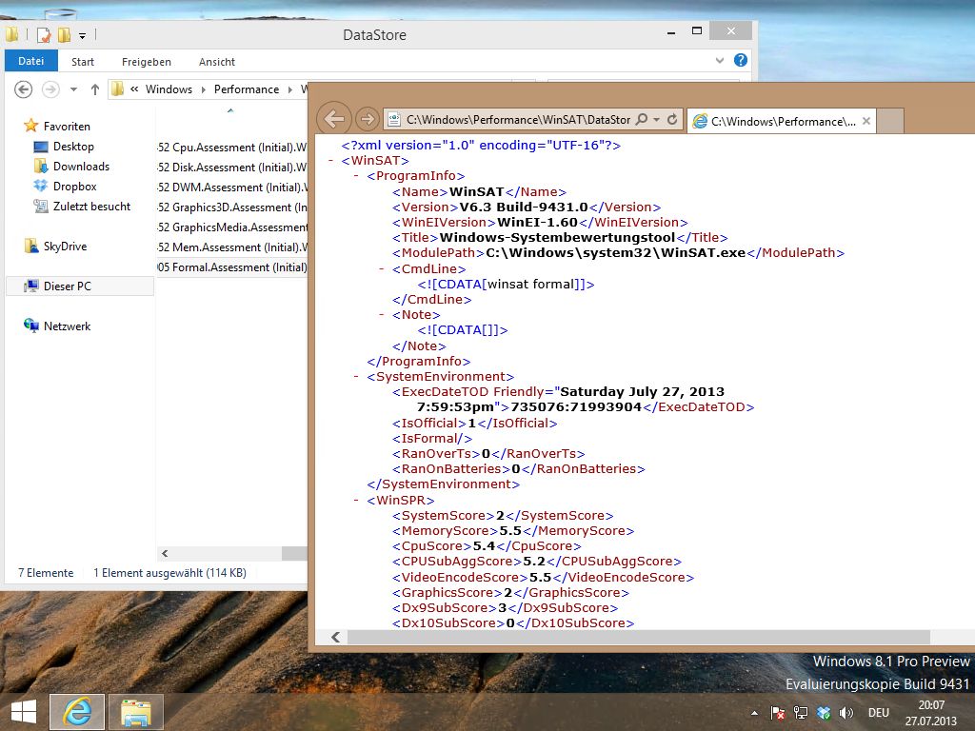Click Internet Explorer back button
The width and height of the screenshot is (975, 731).
click(x=334, y=119)
